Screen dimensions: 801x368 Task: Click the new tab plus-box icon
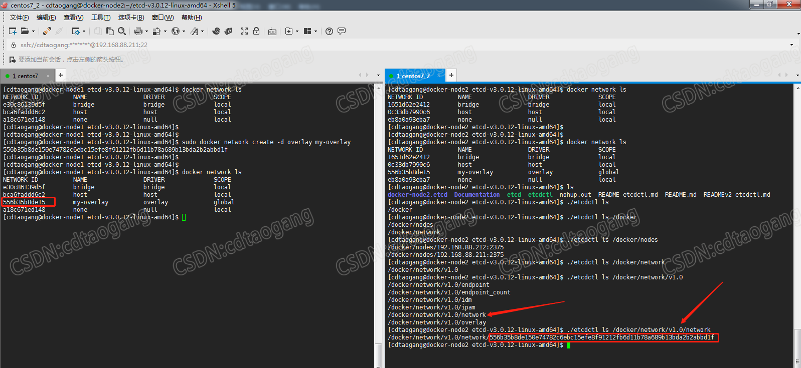click(x=289, y=31)
